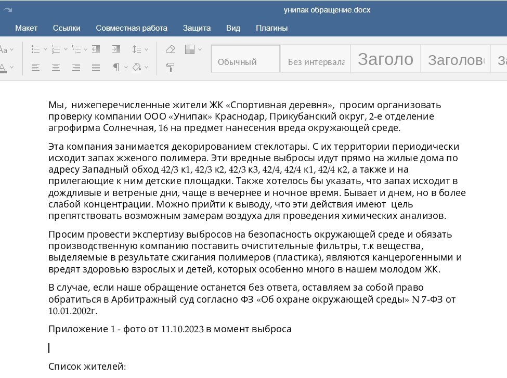Expand the shading color dropdown arrow
The image size is (507, 378).
[x=146, y=67]
